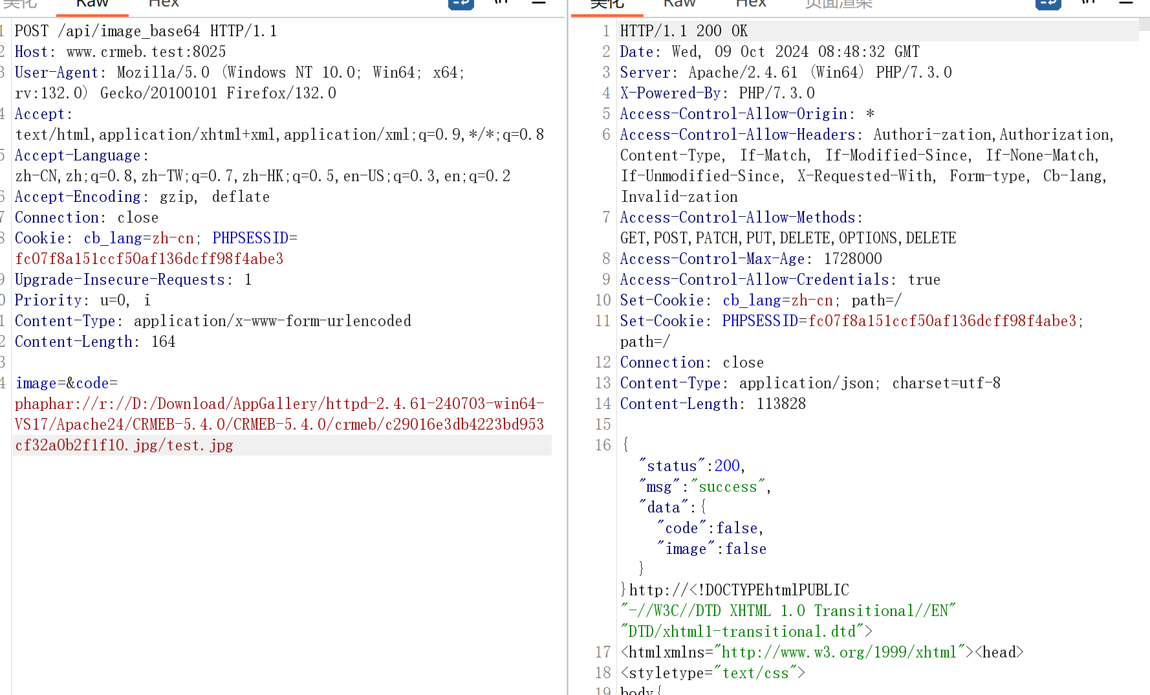Image resolution: width=1150 pixels, height=695 pixels.
Task: Click the Accept-Encoding 'gzip, deflate' line
Action: pos(142,197)
